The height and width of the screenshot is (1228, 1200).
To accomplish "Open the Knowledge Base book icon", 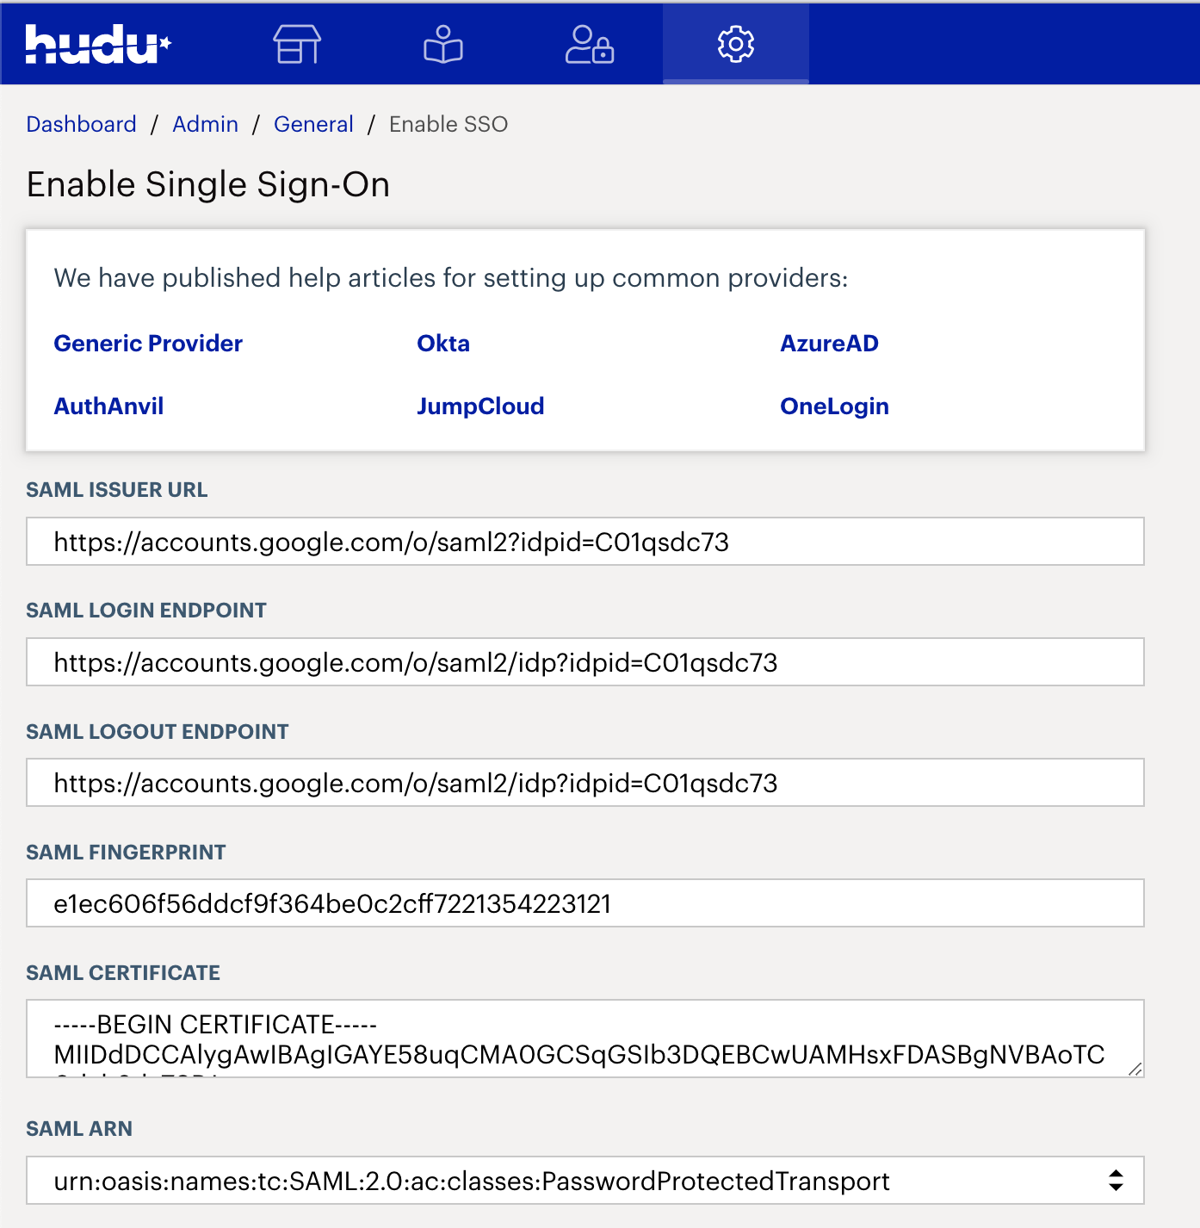I will pos(442,44).
